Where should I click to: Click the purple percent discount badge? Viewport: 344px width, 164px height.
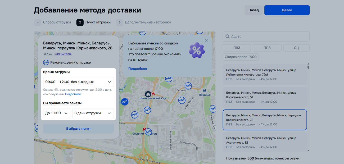click(197, 51)
